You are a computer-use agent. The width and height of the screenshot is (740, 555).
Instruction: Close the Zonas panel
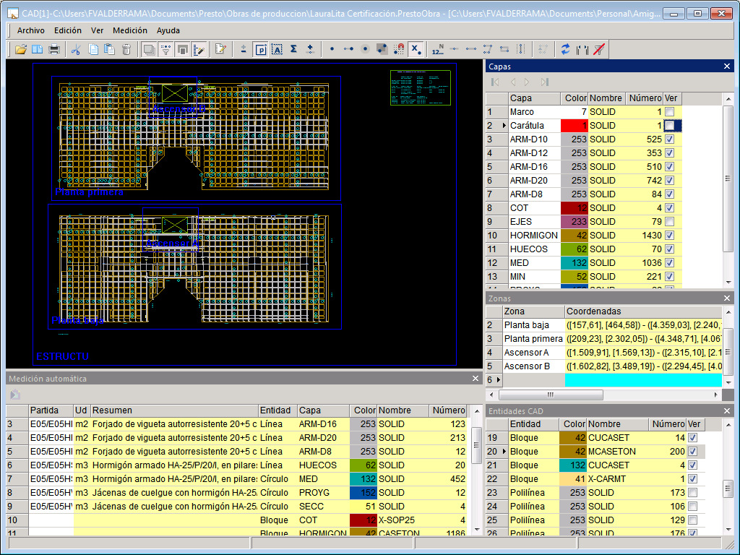pyautogui.click(x=727, y=298)
